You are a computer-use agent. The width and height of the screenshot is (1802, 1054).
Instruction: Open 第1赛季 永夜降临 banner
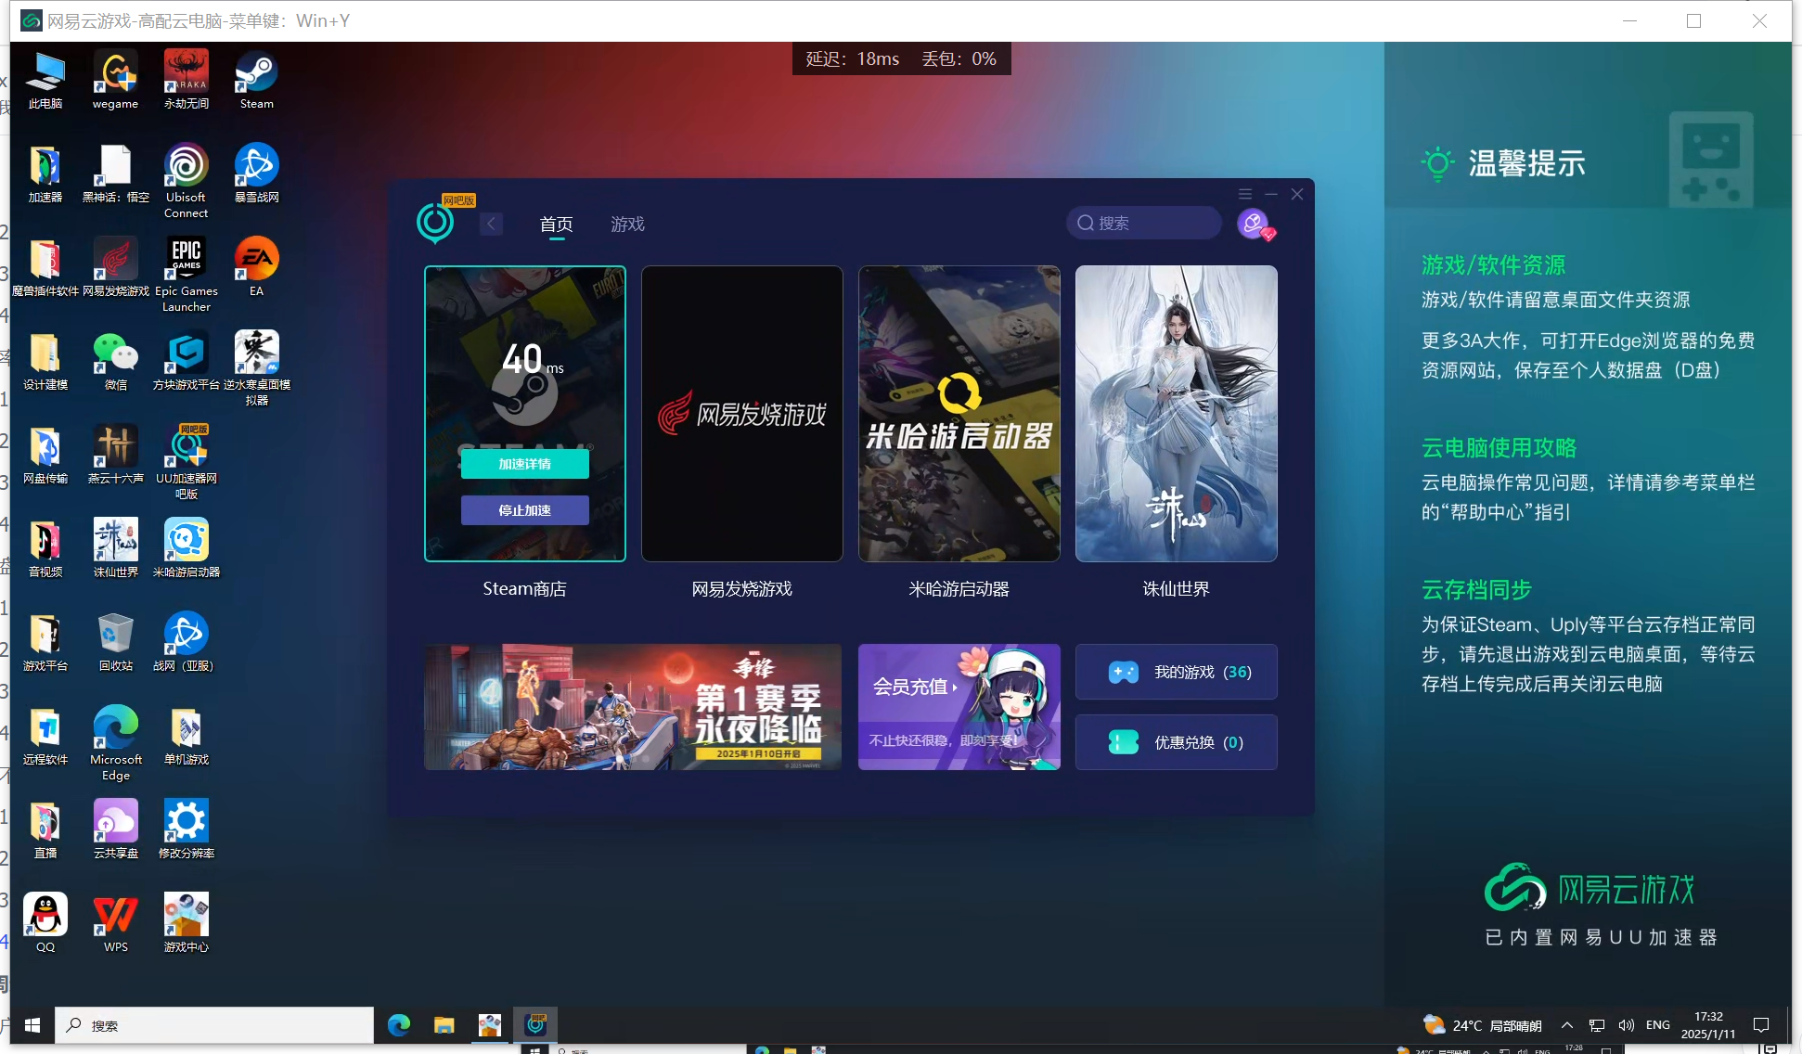click(x=633, y=707)
